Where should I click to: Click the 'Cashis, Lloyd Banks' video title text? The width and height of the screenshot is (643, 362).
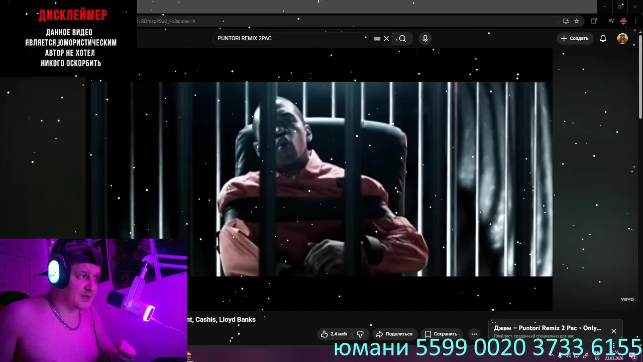226,319
